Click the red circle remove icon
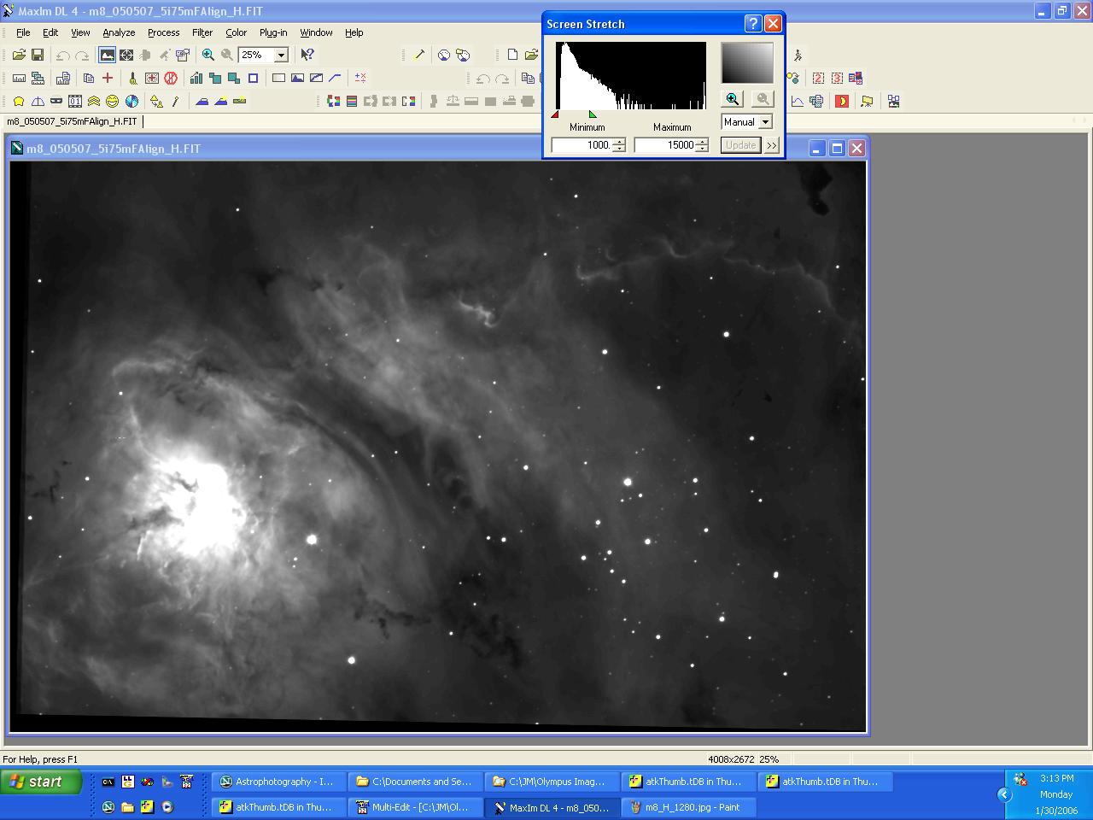The height and width of the screenshot is (820, 1093). tap(171, 78)
